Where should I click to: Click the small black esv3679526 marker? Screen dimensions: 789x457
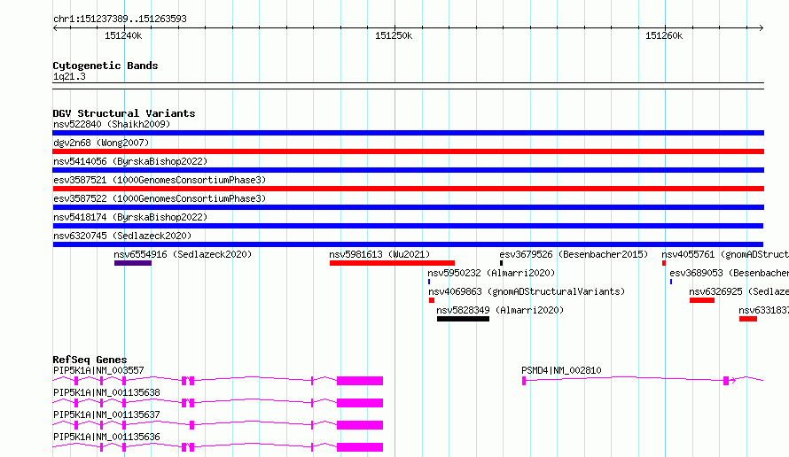(x=501, y=263)
